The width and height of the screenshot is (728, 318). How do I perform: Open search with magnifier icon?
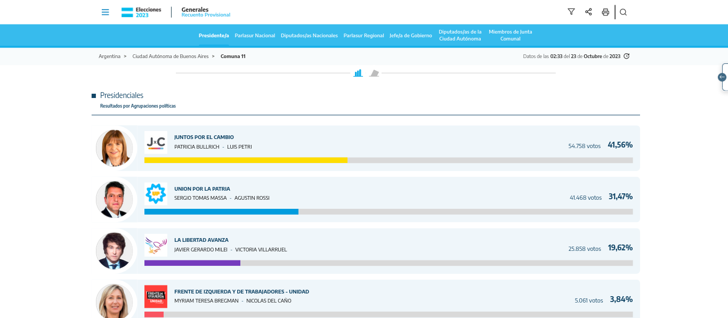(x=623, y=12)
